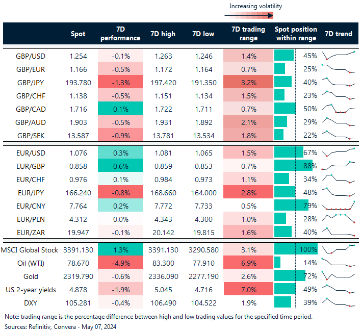362x332 pixels.
Task: Click MSCI Global Stock performance 1.3%
Action: coord(120,249)
